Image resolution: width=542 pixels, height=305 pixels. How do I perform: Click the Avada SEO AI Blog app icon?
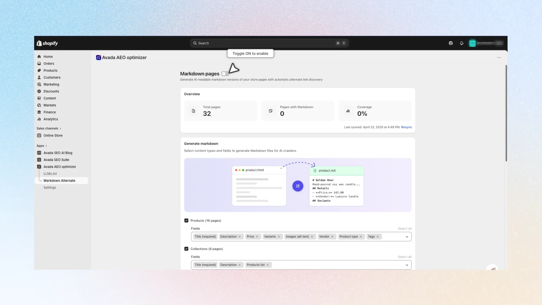(x=39, y=153)
